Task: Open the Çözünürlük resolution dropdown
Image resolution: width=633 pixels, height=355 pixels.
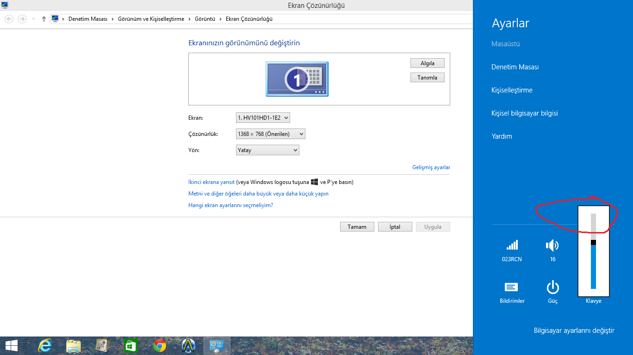Action: pyautogui.click(x=270, y=134)
